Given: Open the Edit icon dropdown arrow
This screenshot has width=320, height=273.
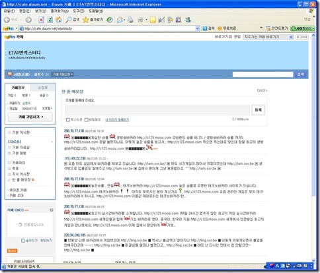Looking at the screenshot, I should click(146, 20).
